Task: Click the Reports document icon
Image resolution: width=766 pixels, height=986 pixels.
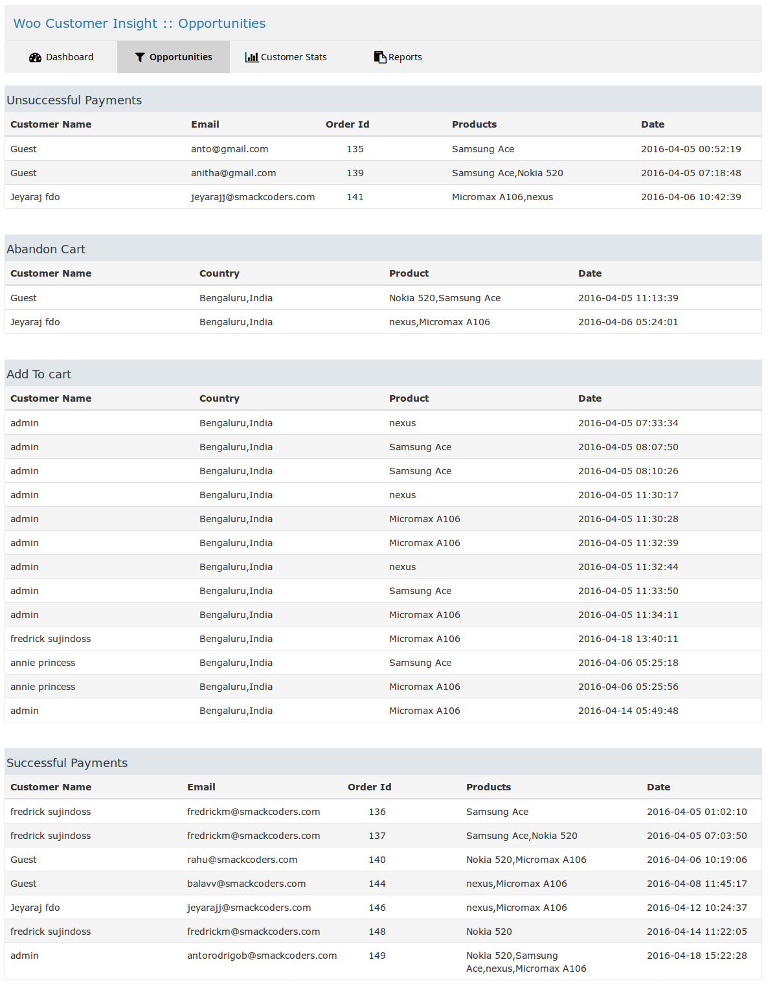Action: [x=380, y=57]
